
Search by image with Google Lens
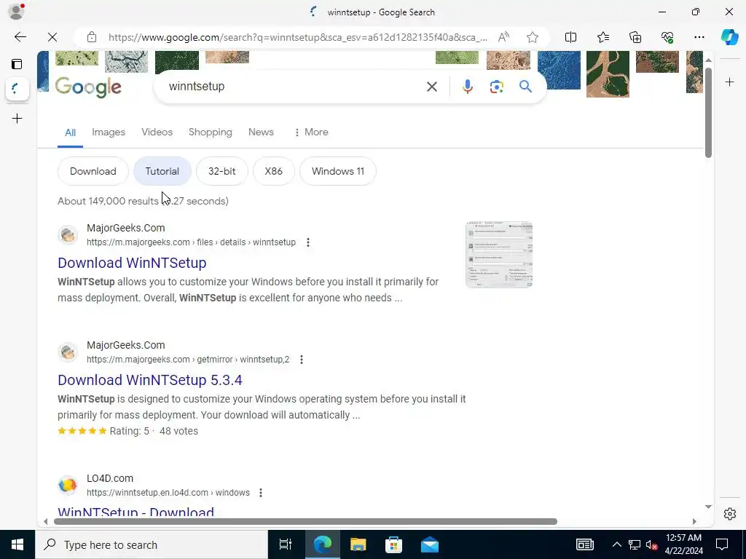pos(496,87)
